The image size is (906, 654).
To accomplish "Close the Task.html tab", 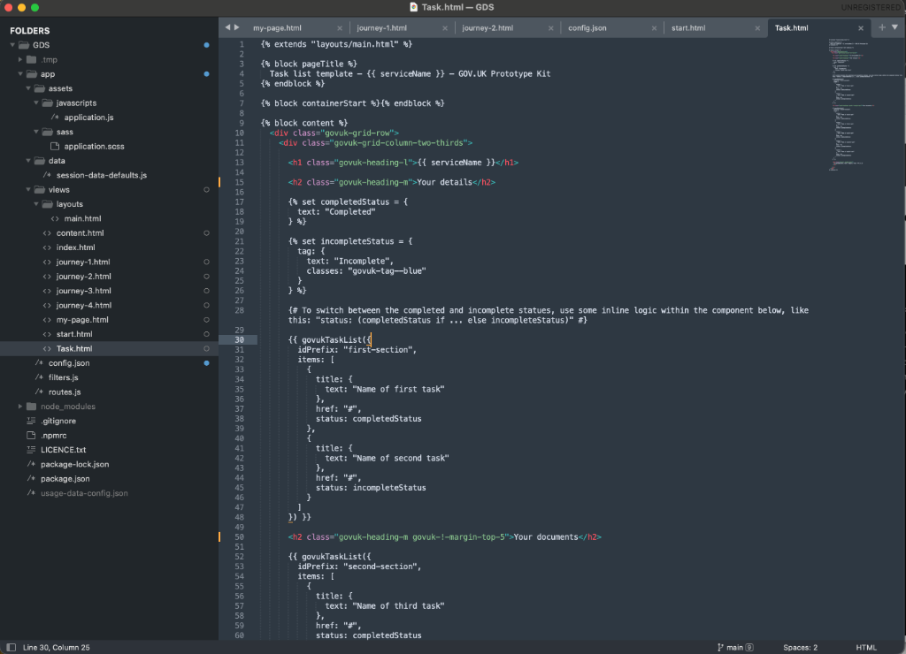I will tap(861, 28).
